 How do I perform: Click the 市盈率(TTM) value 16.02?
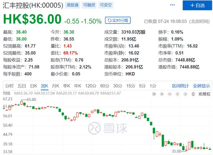point(192,46)
